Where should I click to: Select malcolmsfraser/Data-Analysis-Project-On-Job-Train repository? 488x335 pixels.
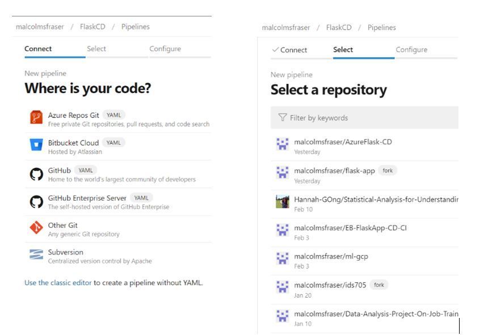pyautogui.click(x=364, y=319)
